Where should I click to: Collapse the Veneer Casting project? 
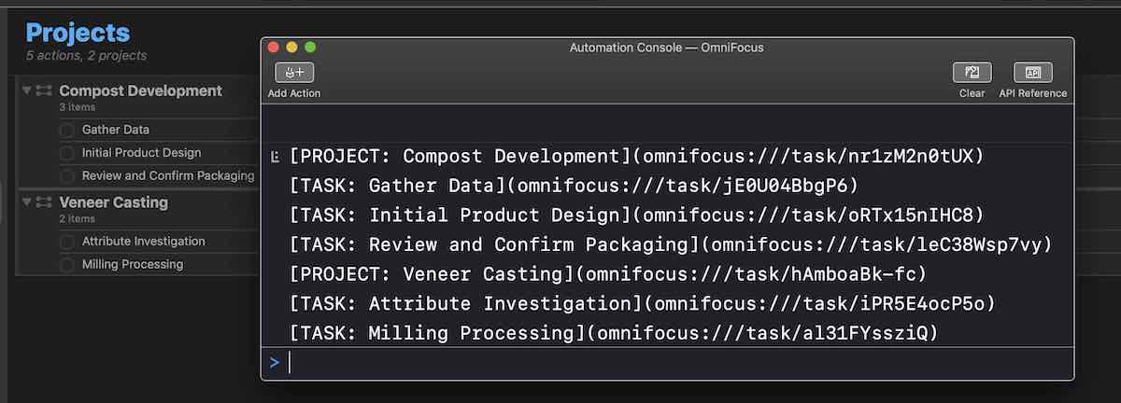27,201
